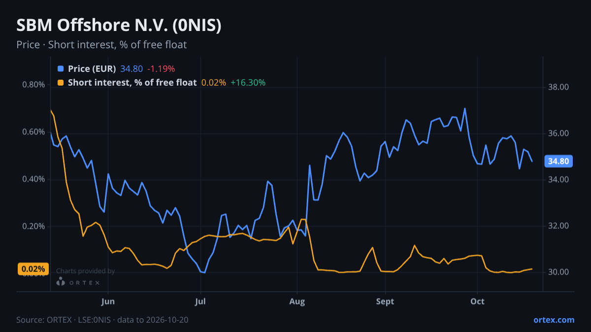Click the 38.00 right axis label
This screenshot has height=332, width=591.
[558, 88]
